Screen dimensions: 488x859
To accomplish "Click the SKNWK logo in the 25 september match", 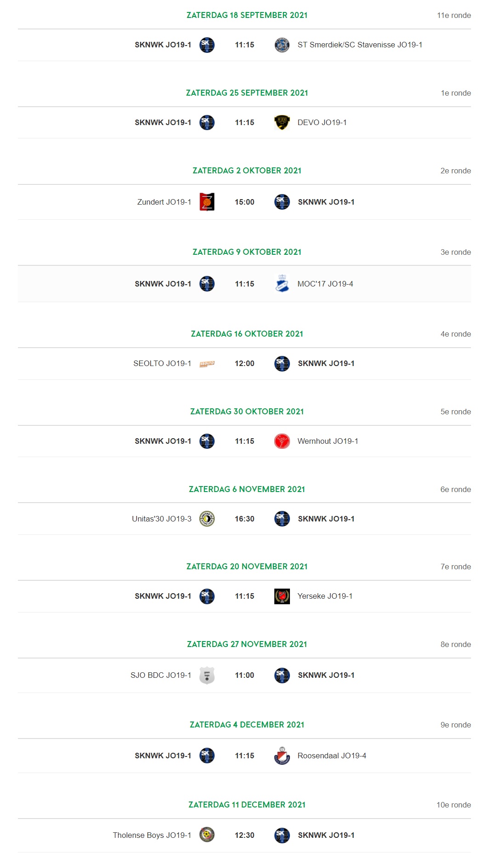I will (x=207, y=122).
